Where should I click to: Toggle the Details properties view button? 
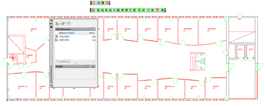tap(87, 66)
